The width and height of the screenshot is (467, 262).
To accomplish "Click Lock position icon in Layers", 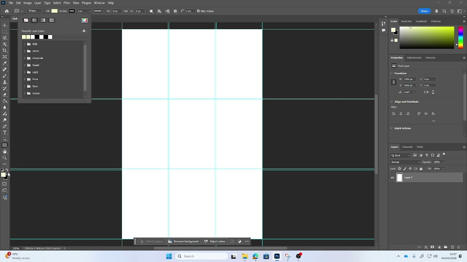I will pyautogui.click(x=410, y=168).
